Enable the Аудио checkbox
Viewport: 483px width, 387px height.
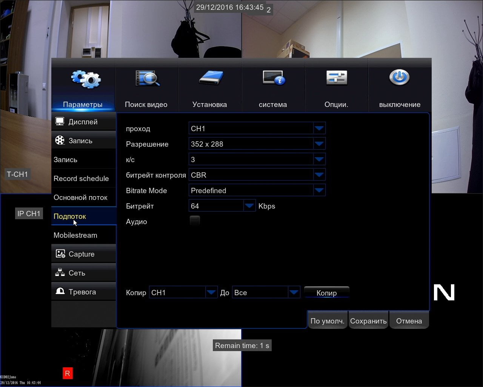coord(195,220)
